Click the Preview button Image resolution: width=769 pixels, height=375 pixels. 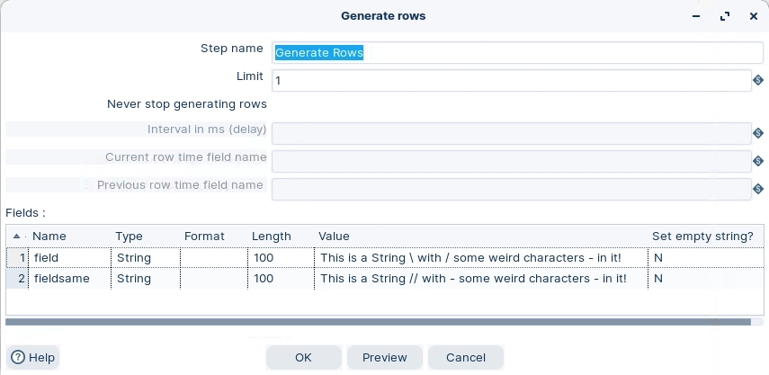click(x=385, y=357)
